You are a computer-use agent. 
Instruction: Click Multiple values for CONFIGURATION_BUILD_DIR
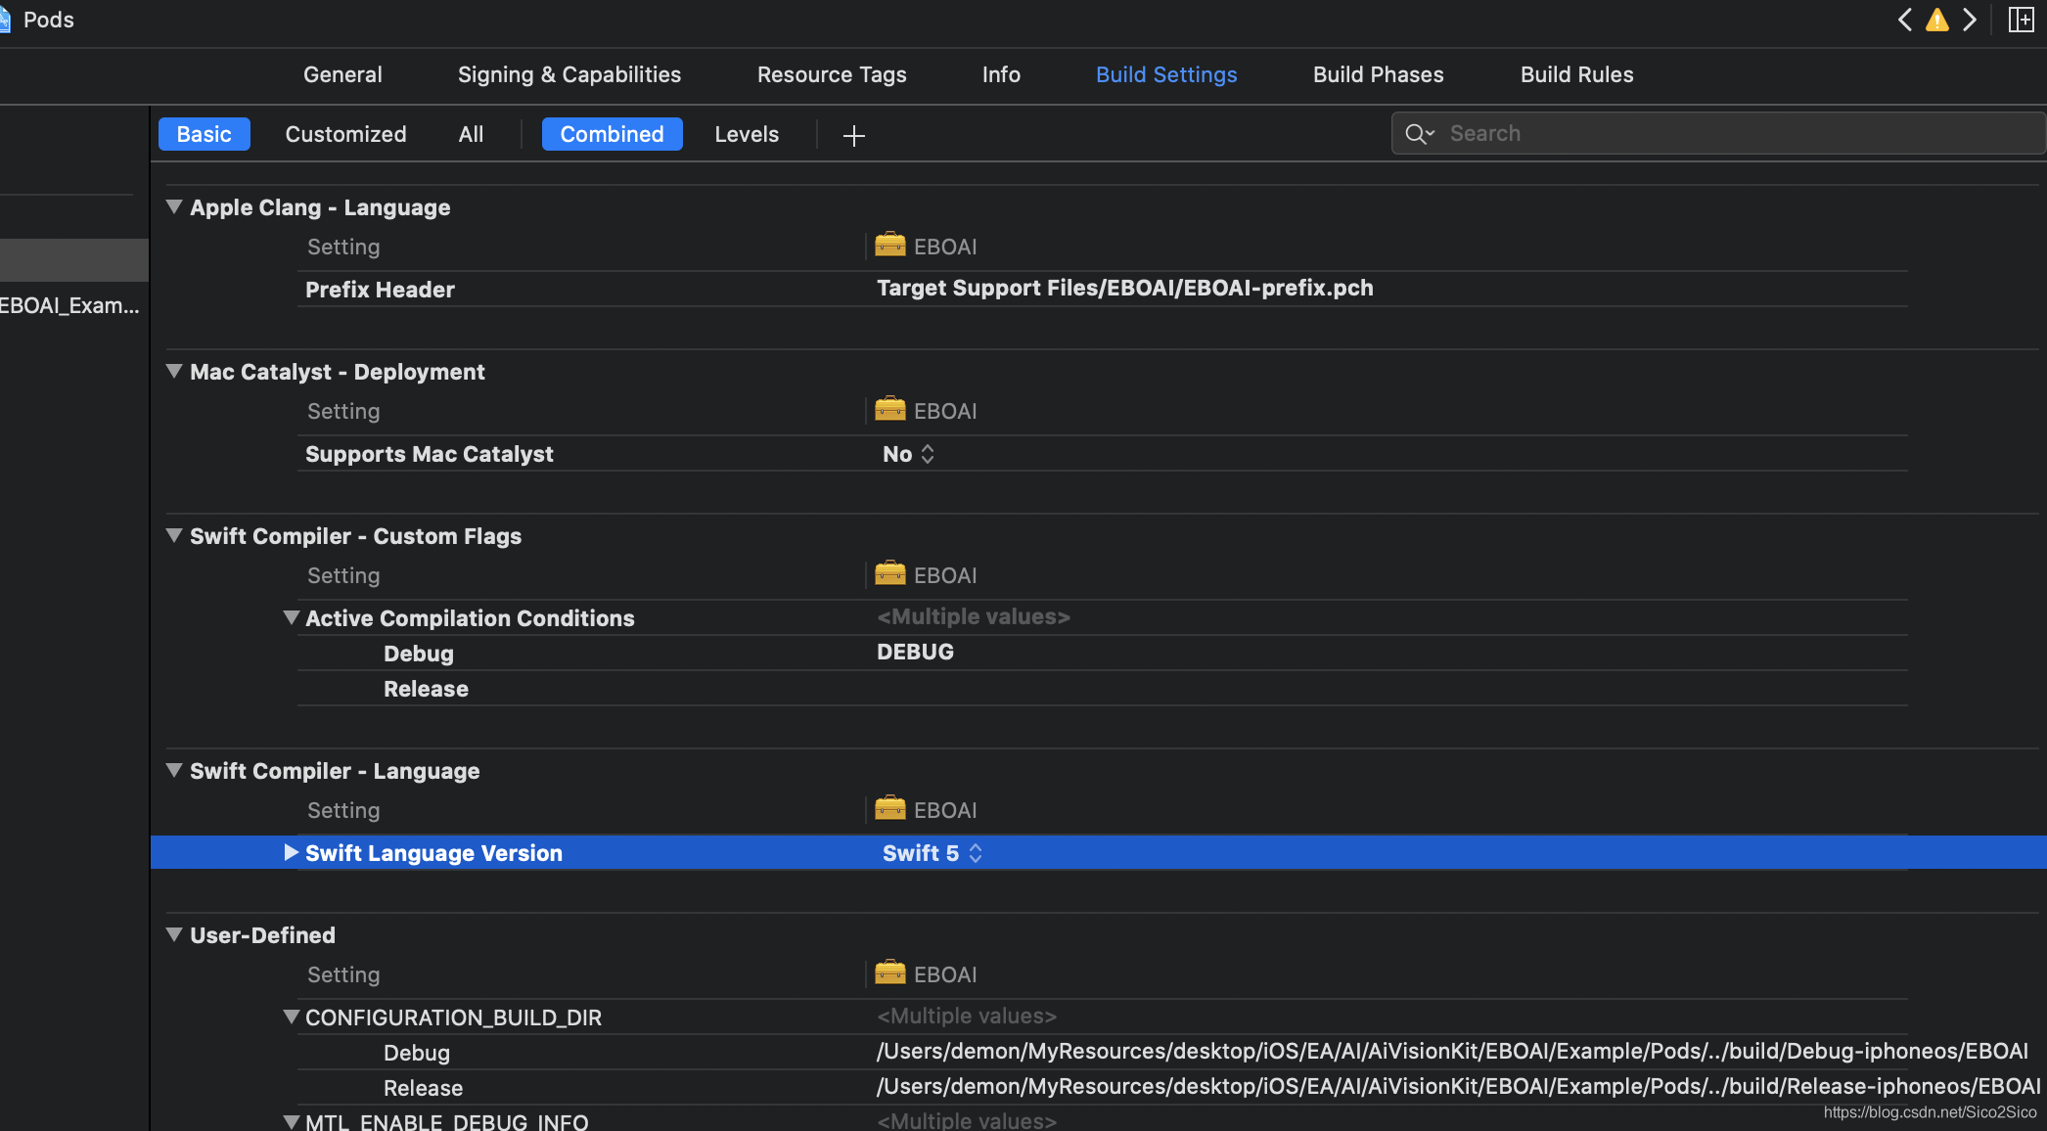(967, 1016)
